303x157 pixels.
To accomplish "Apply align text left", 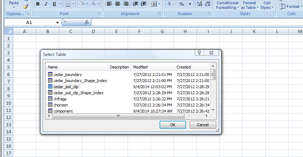I will [109, 4].
